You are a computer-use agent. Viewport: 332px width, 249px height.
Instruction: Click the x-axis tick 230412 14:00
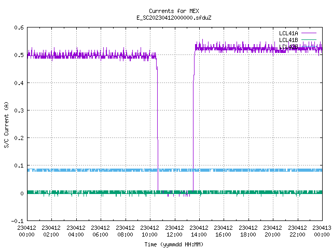[x=199, y=231]
